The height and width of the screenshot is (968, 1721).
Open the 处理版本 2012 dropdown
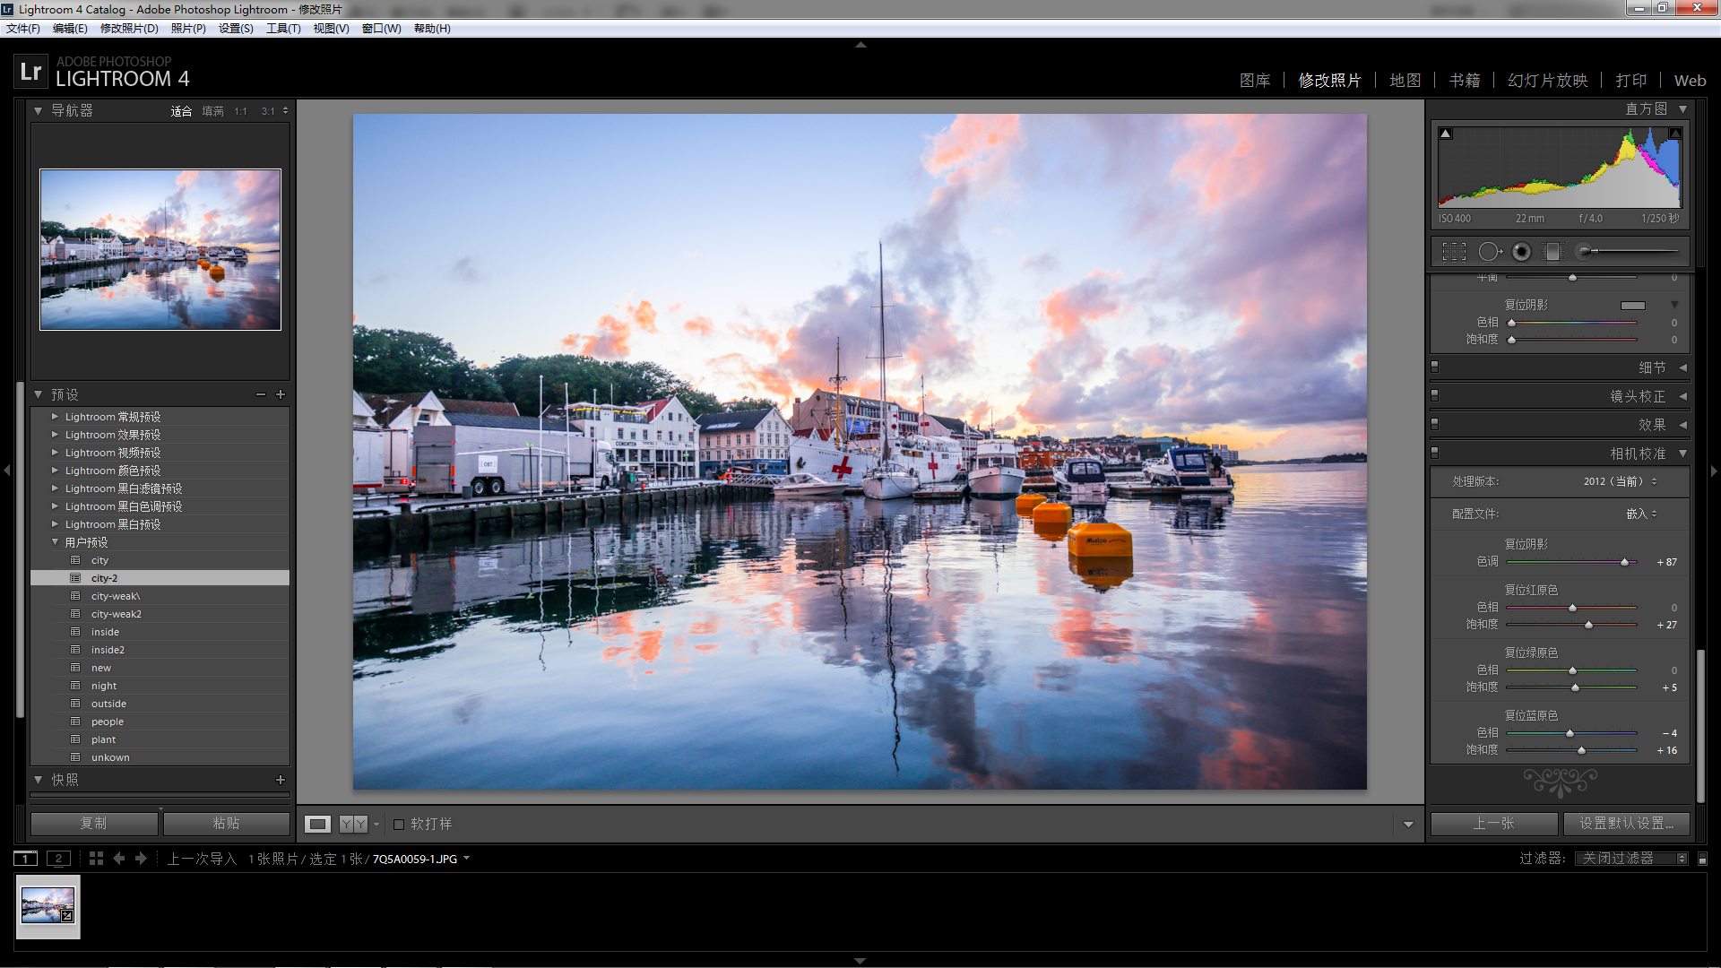1620,481
